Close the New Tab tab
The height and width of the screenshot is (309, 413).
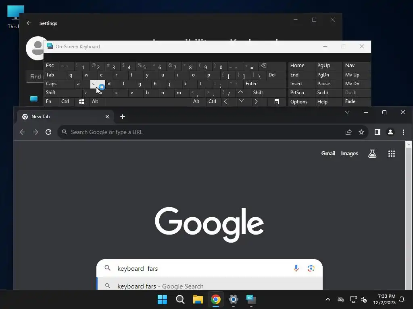coord(107,117)
